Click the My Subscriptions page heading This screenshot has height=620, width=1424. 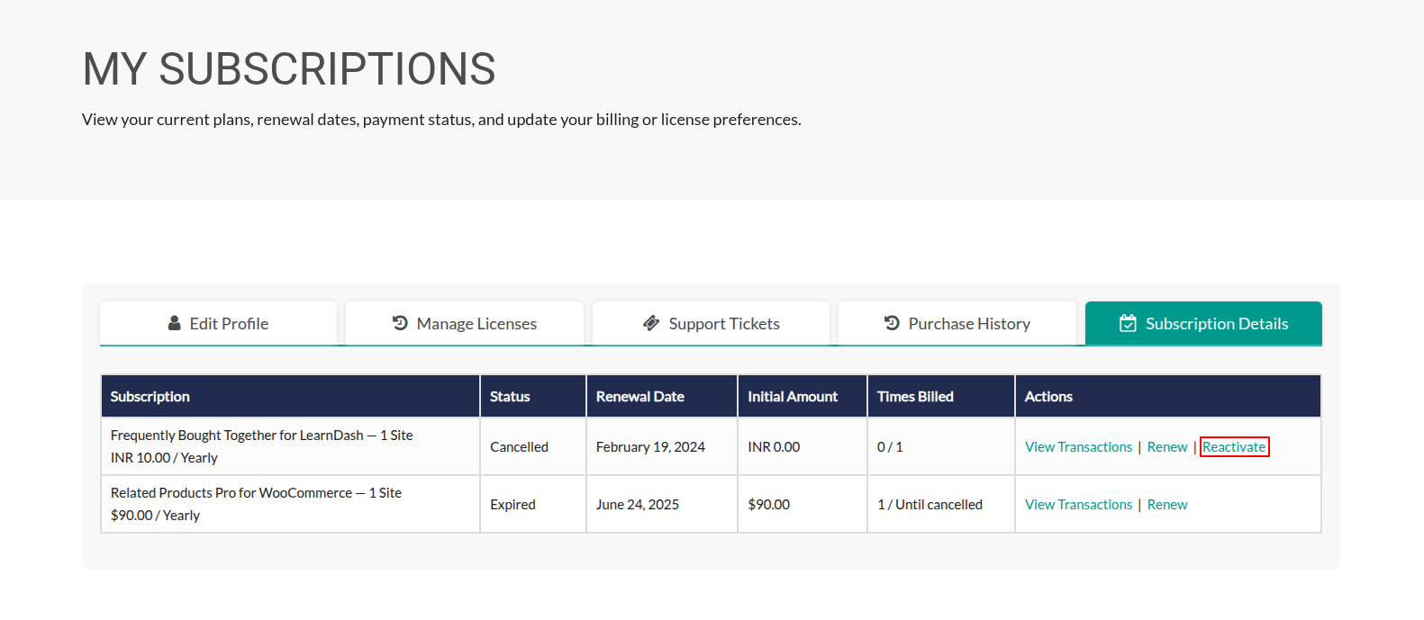(x=289, y=69)
